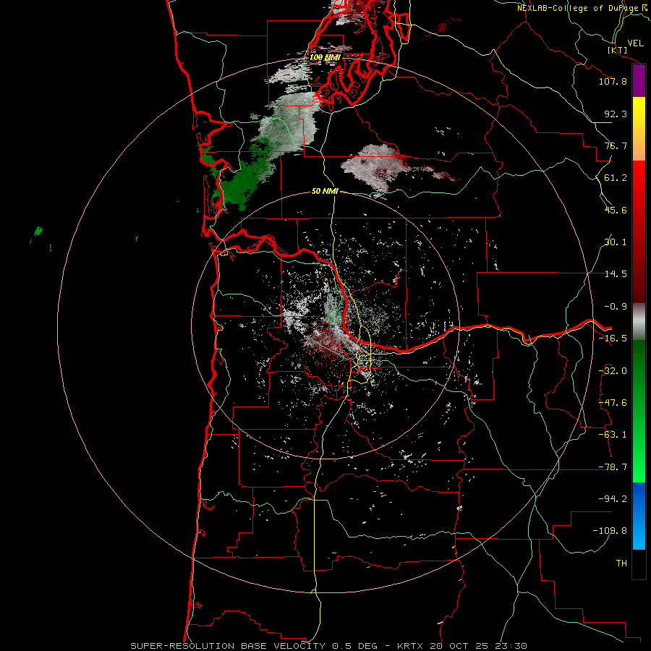Click the 107.8 legend value

pos(613,81)
